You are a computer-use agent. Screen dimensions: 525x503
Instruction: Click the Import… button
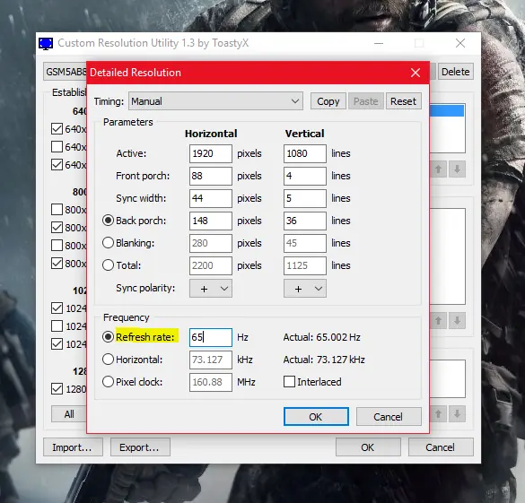pyautogui.click(x=73, y=447)
